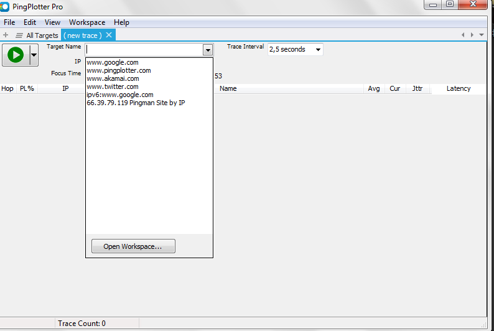Click the Jttr column header

(417, 88)
